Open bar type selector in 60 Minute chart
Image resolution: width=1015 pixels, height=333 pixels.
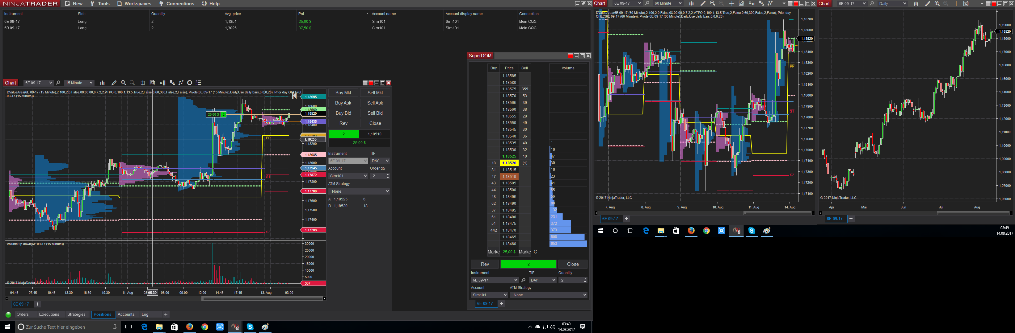tap(691, 3)
